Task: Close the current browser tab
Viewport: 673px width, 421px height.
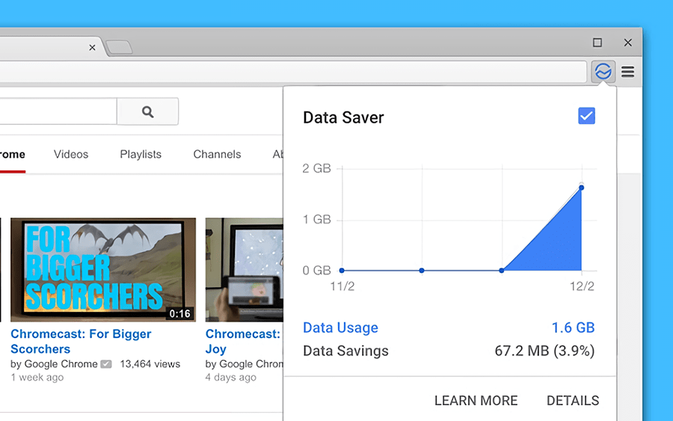Action: (x=92, y=48)
